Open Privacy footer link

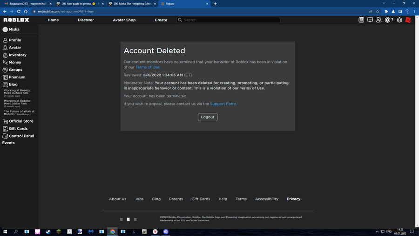(294, 199)
